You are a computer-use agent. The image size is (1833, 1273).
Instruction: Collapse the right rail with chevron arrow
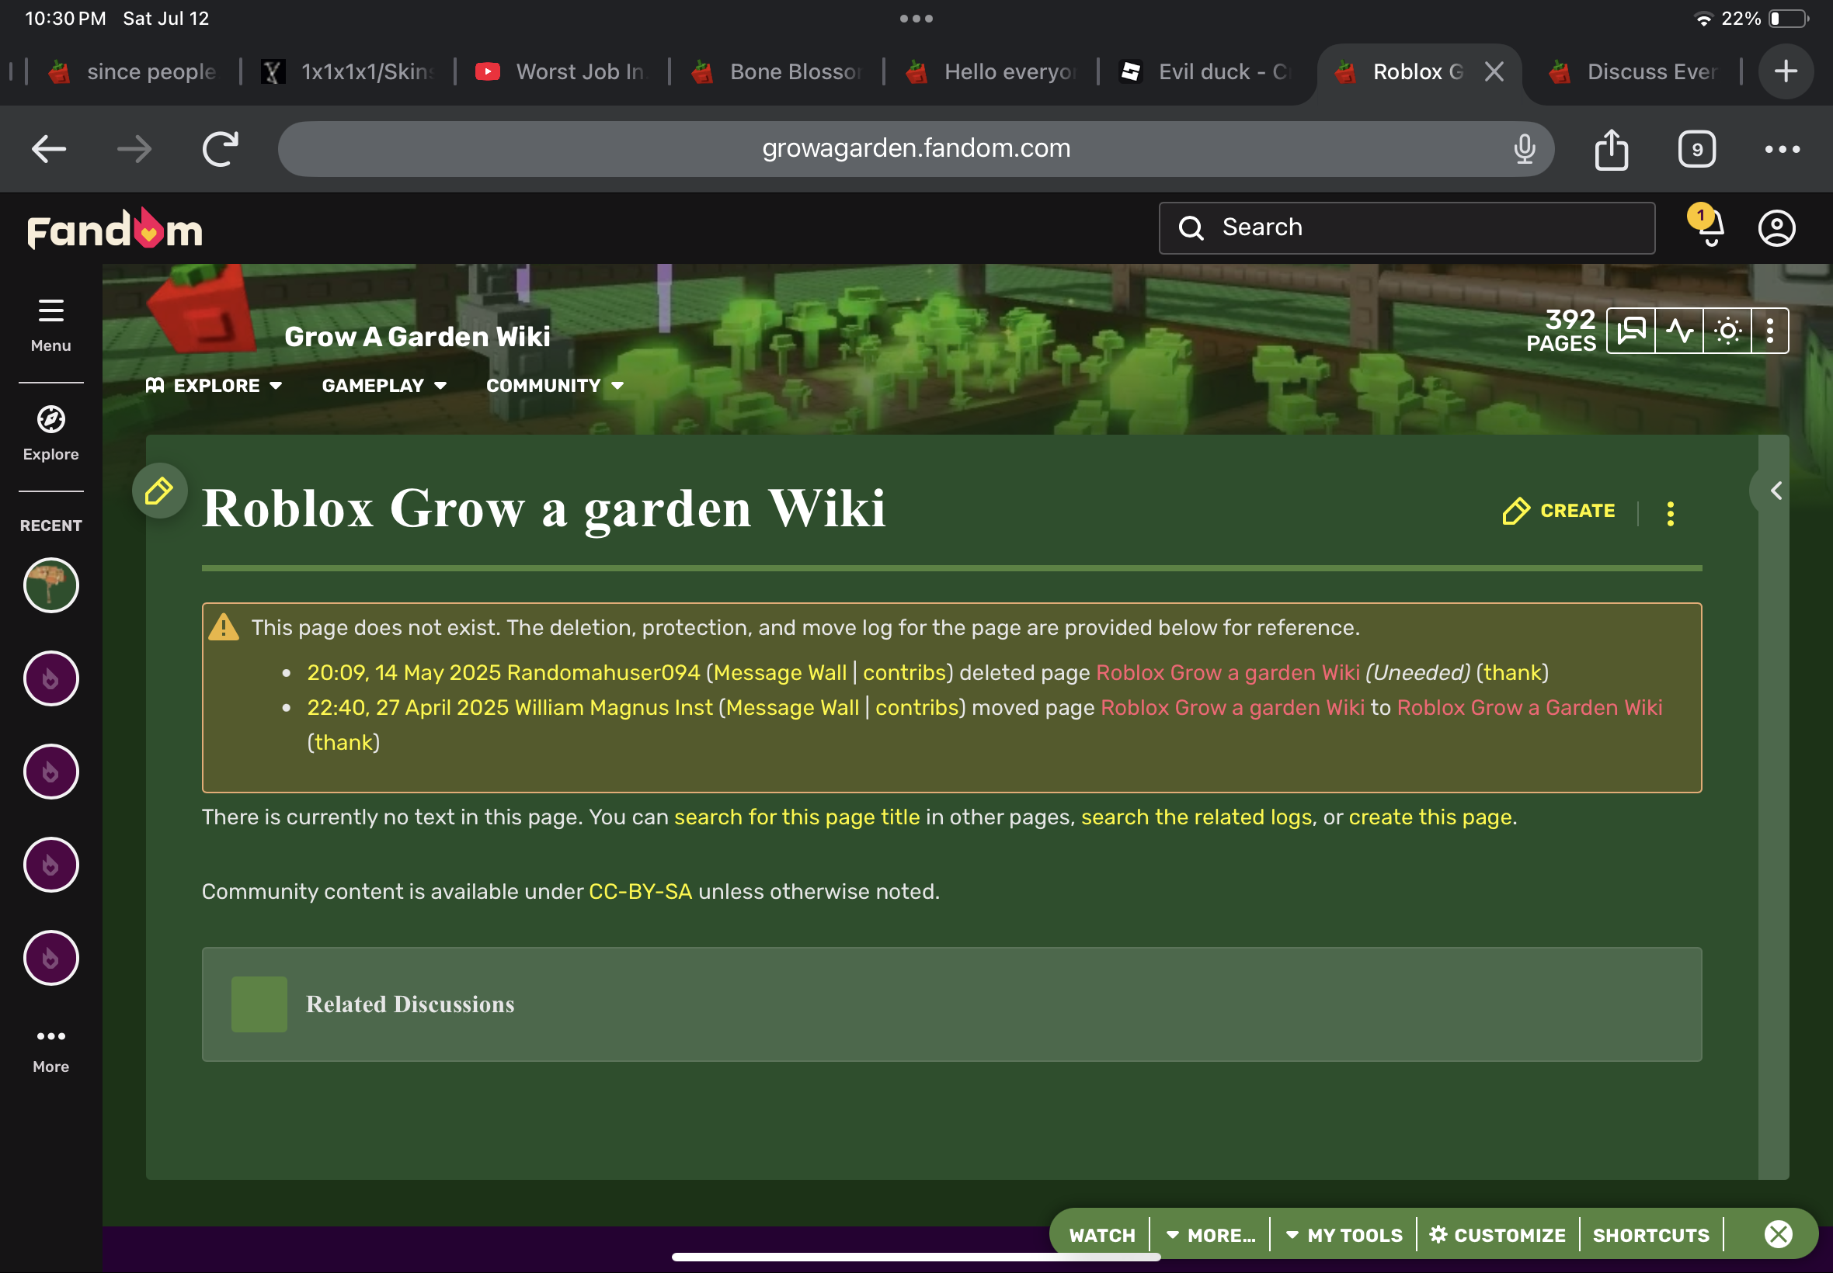coord(1776,491)
